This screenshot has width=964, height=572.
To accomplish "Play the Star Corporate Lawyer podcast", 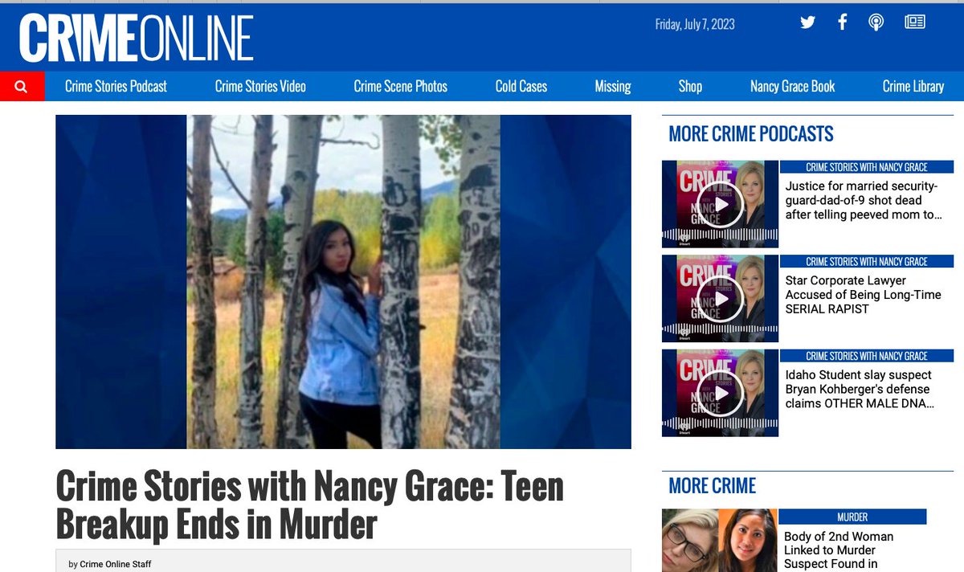I will tap(720, 299).
